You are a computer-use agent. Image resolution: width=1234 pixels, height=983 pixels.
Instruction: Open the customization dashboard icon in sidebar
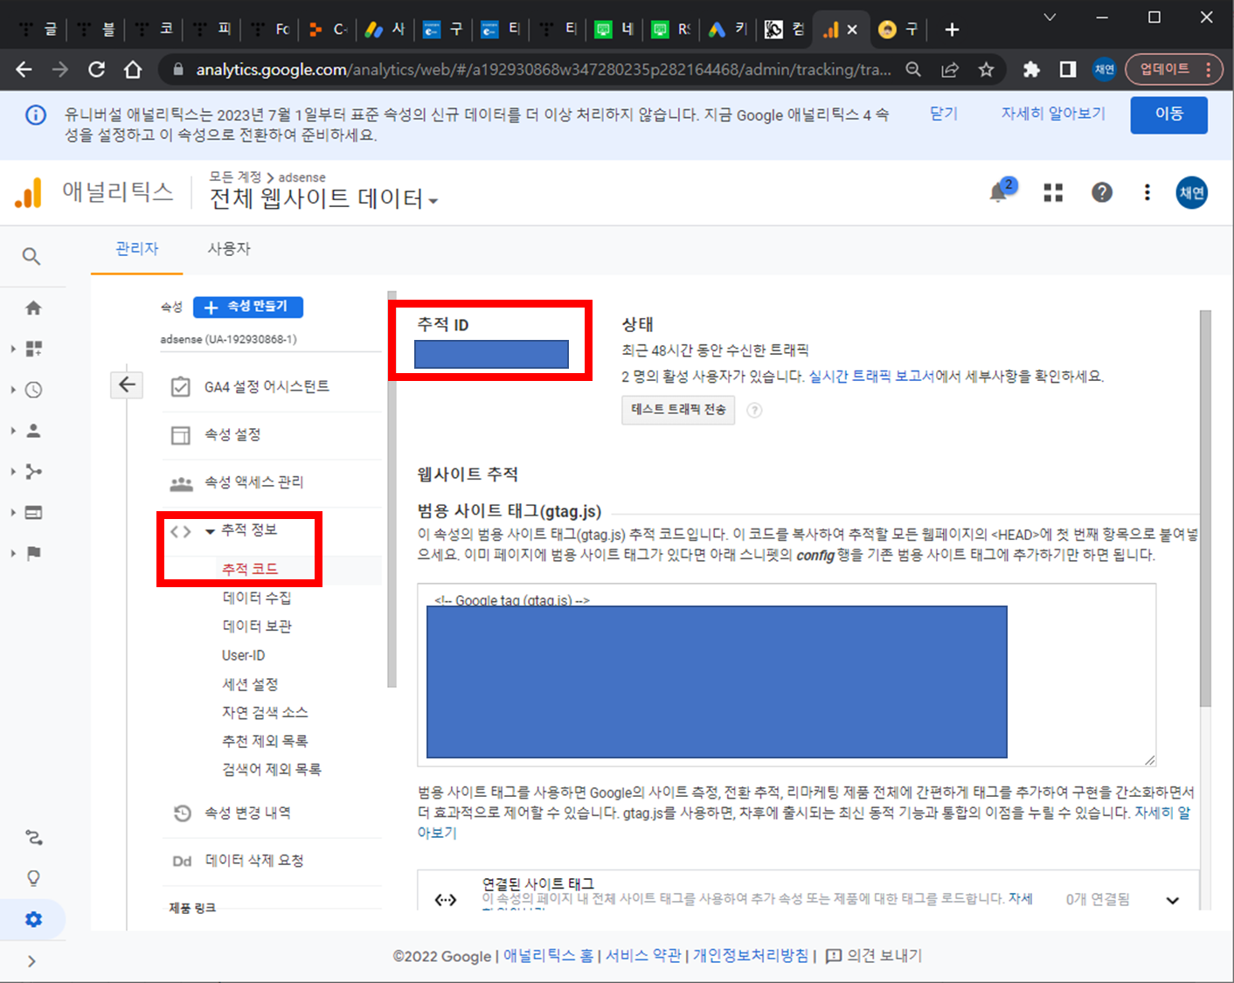click(33, 349)
